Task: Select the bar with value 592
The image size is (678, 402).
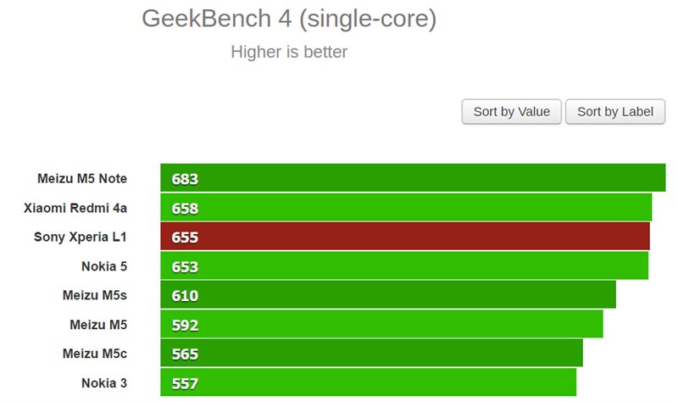Action: point(381,324)
